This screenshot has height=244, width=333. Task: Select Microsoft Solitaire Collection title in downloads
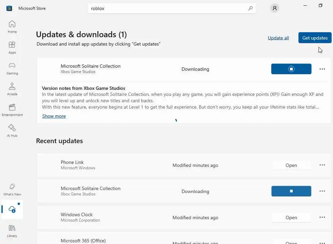[x=91, y=66]
